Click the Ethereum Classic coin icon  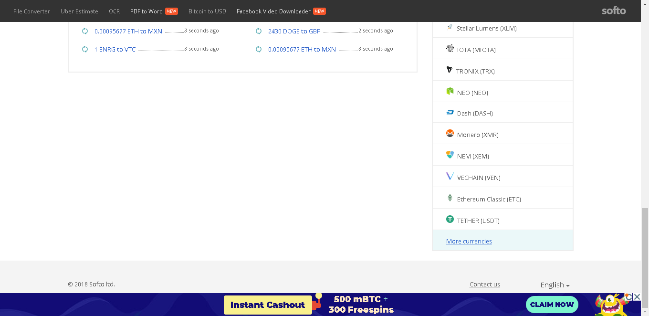coord(450,198)
